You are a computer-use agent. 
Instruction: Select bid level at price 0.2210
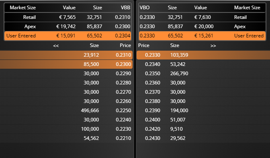point(66,138)
